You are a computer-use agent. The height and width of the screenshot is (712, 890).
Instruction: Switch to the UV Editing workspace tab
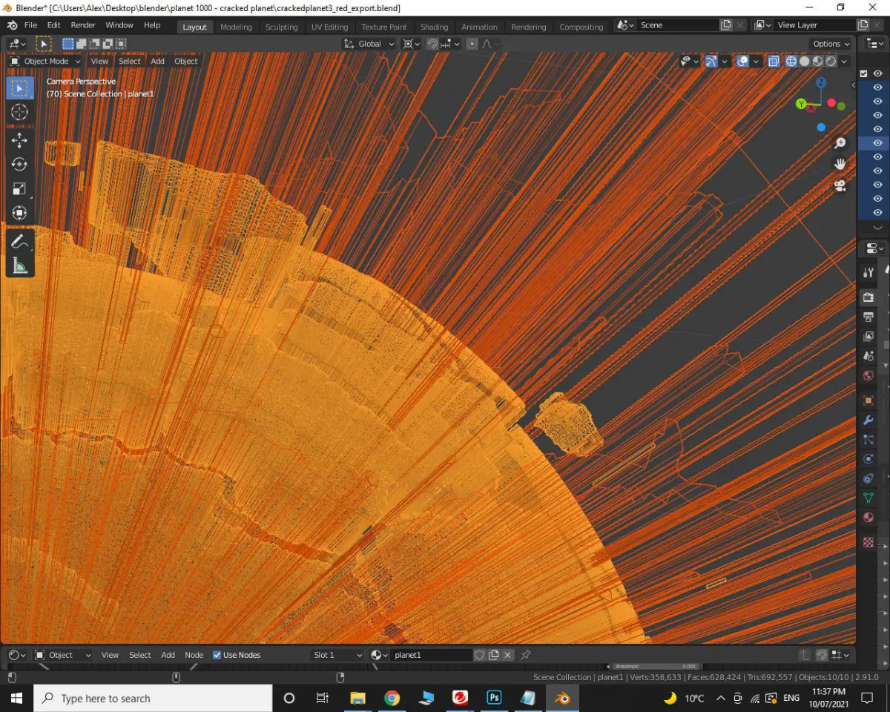(329, 27)
